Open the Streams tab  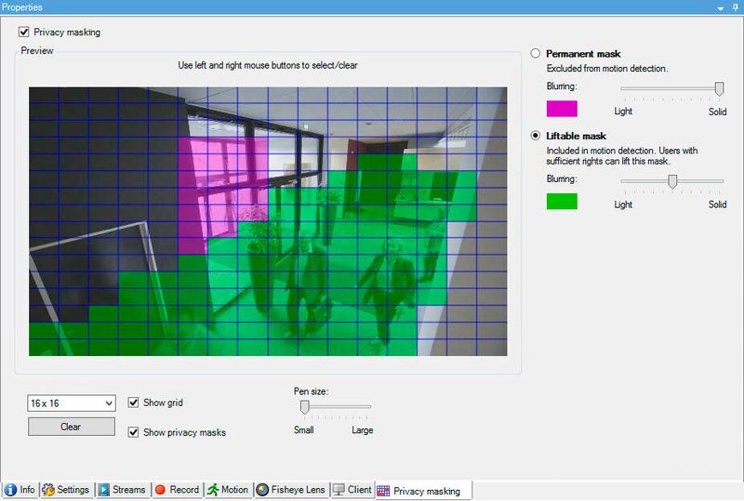point(123,490)
